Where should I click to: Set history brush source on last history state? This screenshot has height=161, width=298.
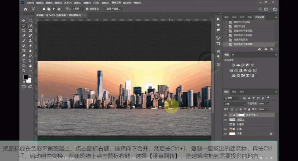tap(225, 44)
